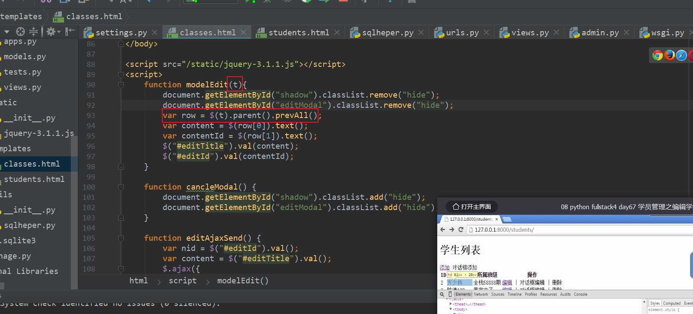Toggle fold marker at line 98 closing brace
The image size is (693, 314).
click(x=121, y=167)
